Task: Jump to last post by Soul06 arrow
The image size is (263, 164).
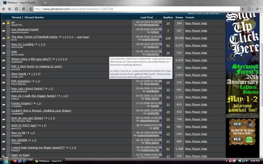Action: tap(160, 106)
